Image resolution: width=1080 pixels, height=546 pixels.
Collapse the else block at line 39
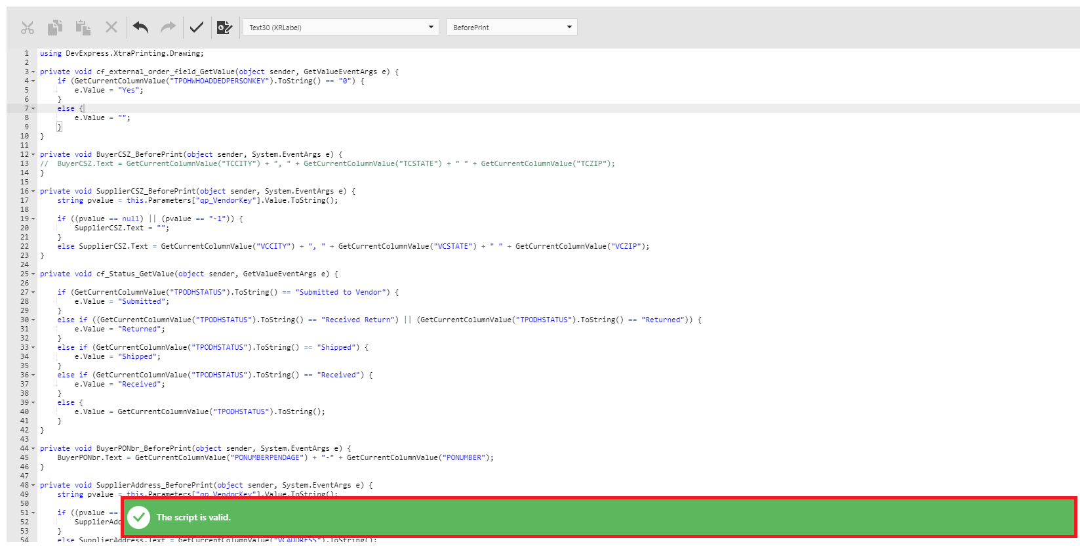(x=33, y=403)
